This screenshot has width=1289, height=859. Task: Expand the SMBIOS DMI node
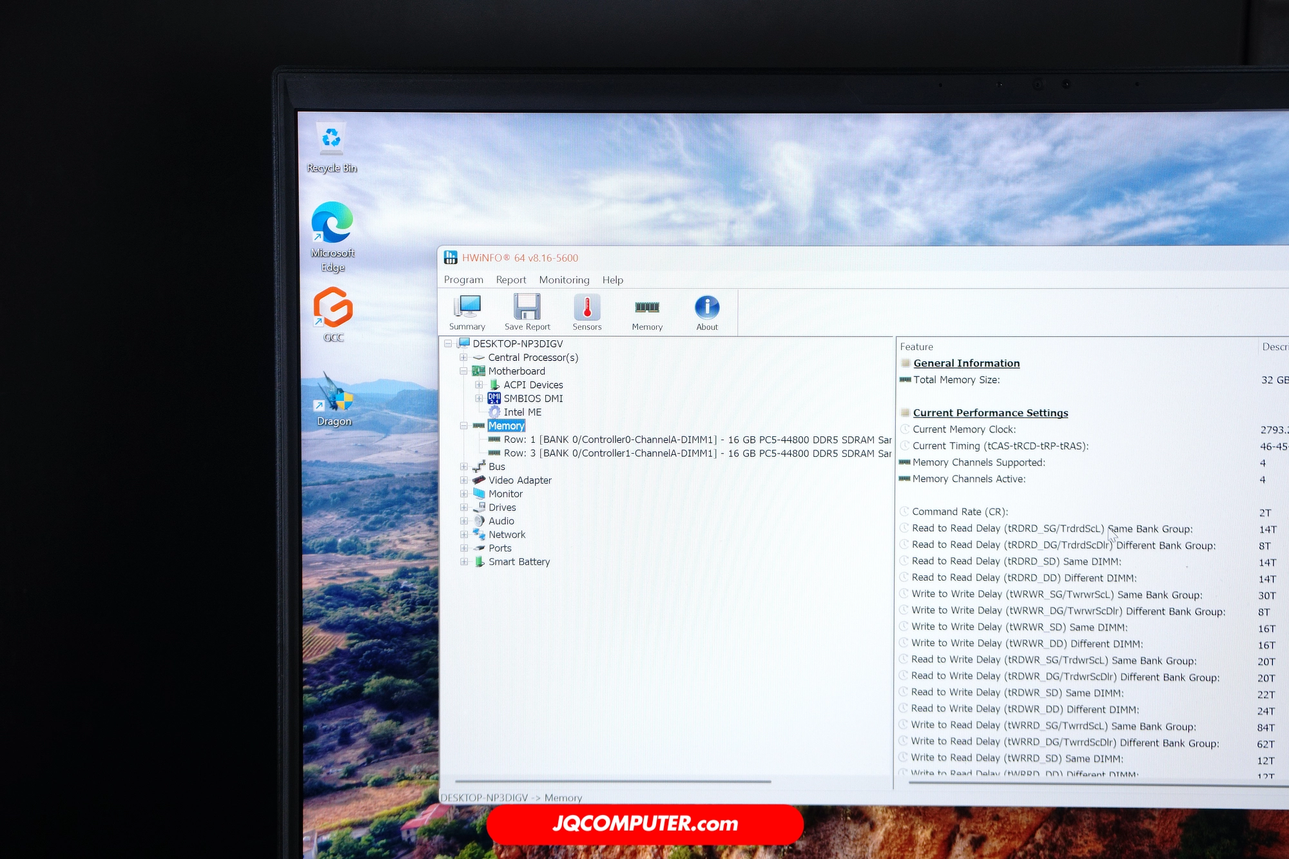point(479,398)
